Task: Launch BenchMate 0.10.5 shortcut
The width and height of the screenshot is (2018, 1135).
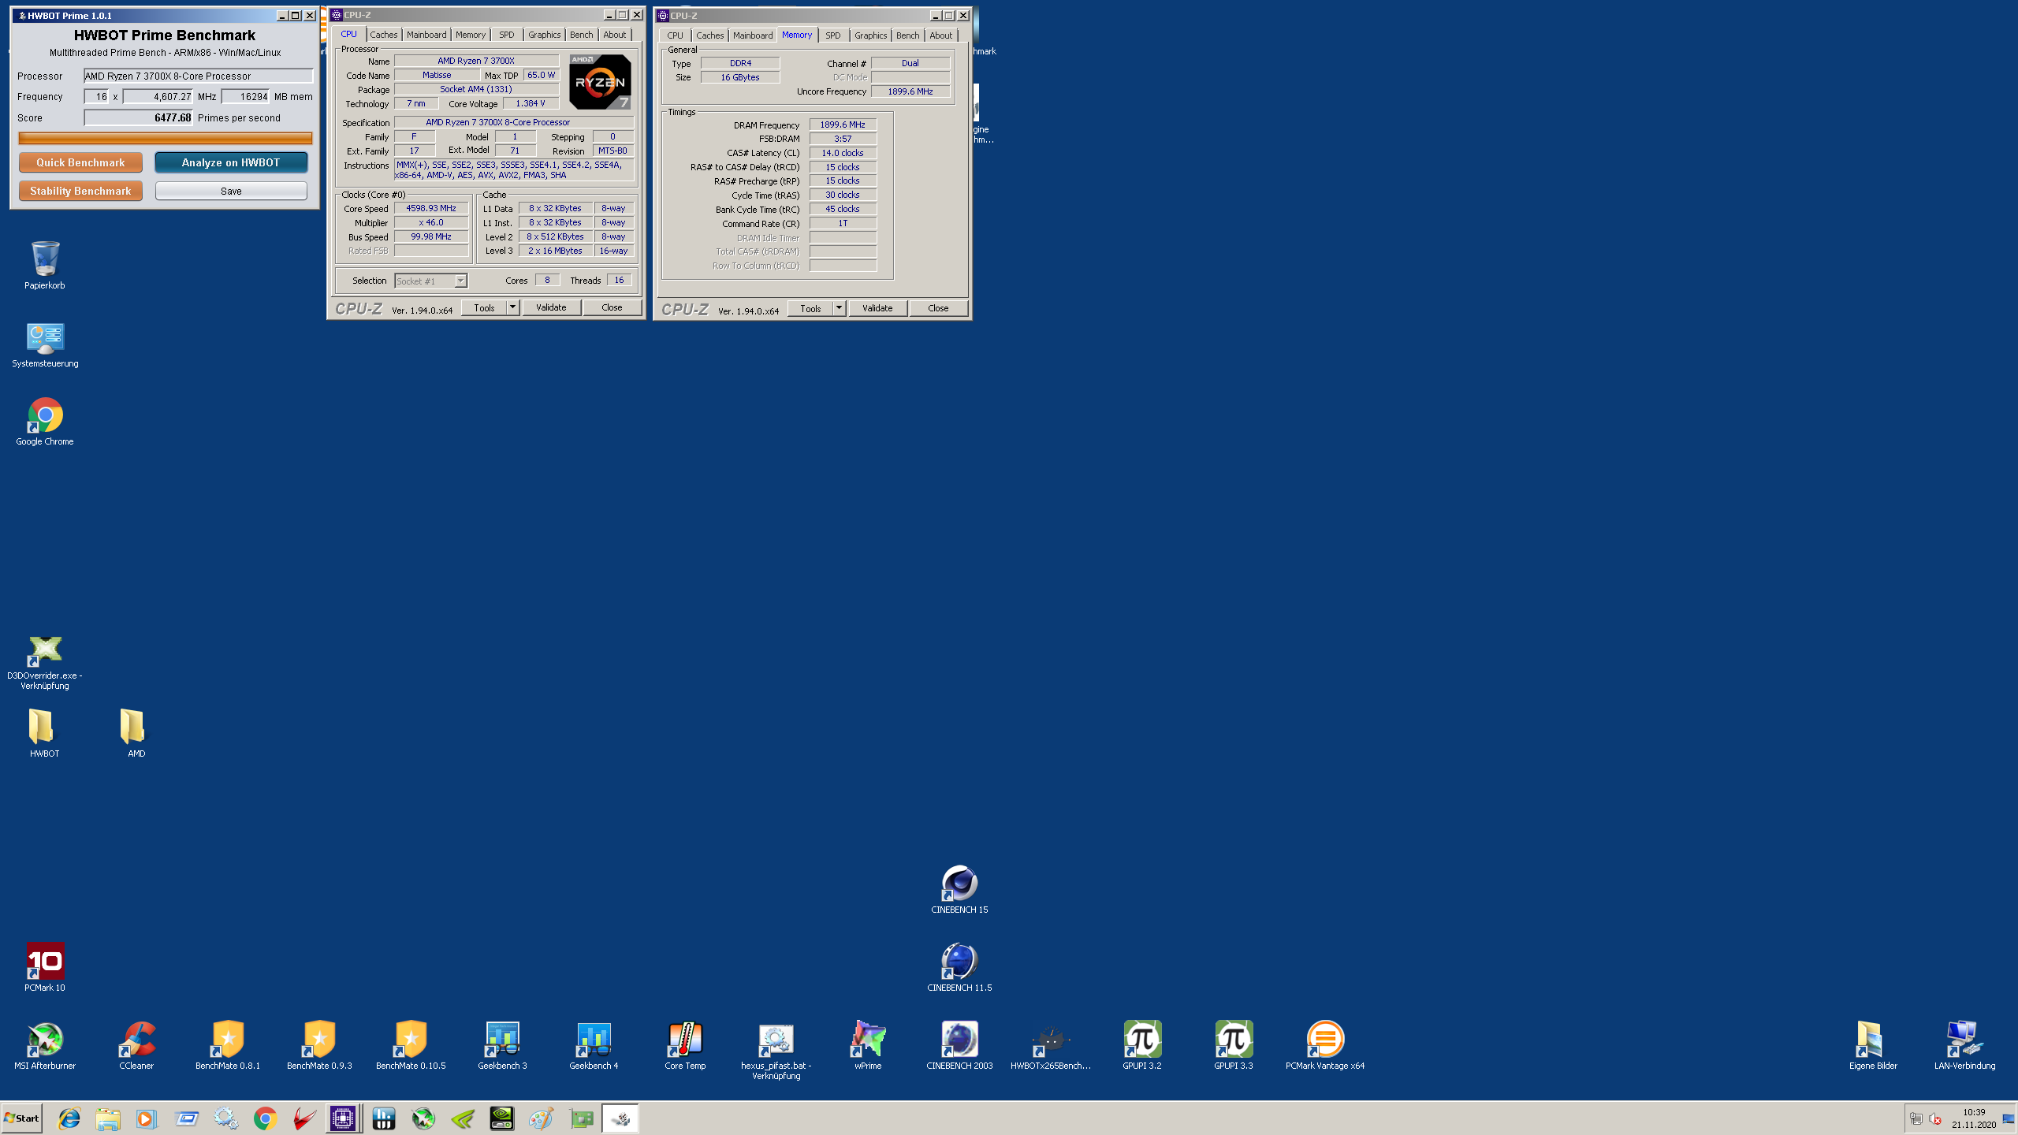Action: point(411,1045)
